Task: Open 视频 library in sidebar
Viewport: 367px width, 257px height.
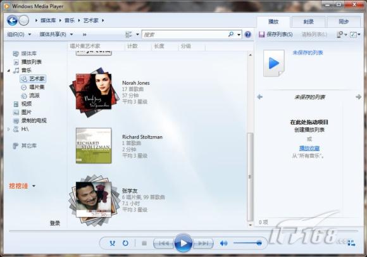Action: pos(26,104)
